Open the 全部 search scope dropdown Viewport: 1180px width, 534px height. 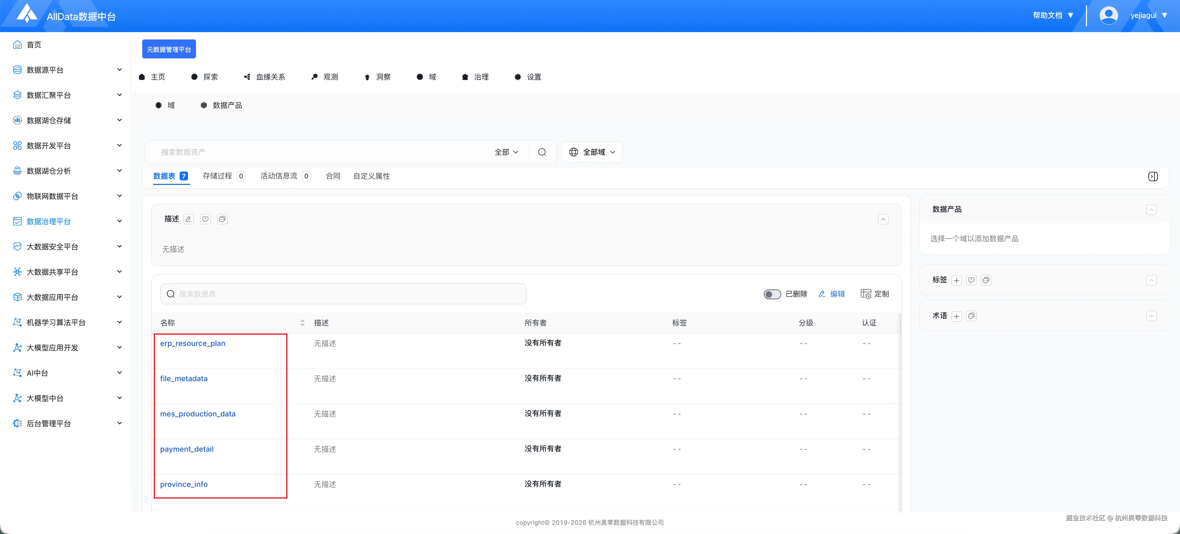pyautogui.click(x=506, y=152)
